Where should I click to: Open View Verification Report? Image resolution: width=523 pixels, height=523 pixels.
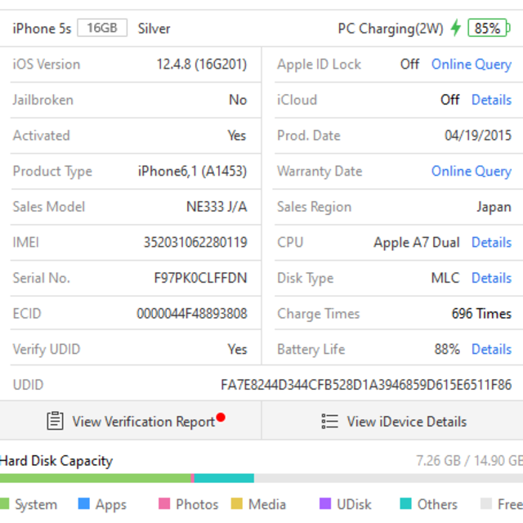(x=131, y=421)
